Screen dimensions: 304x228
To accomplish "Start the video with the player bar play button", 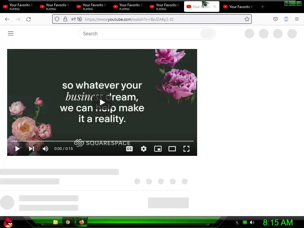I will [18, 149].
